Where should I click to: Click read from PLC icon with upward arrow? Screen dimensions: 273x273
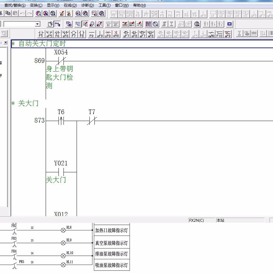coord(69,13)
